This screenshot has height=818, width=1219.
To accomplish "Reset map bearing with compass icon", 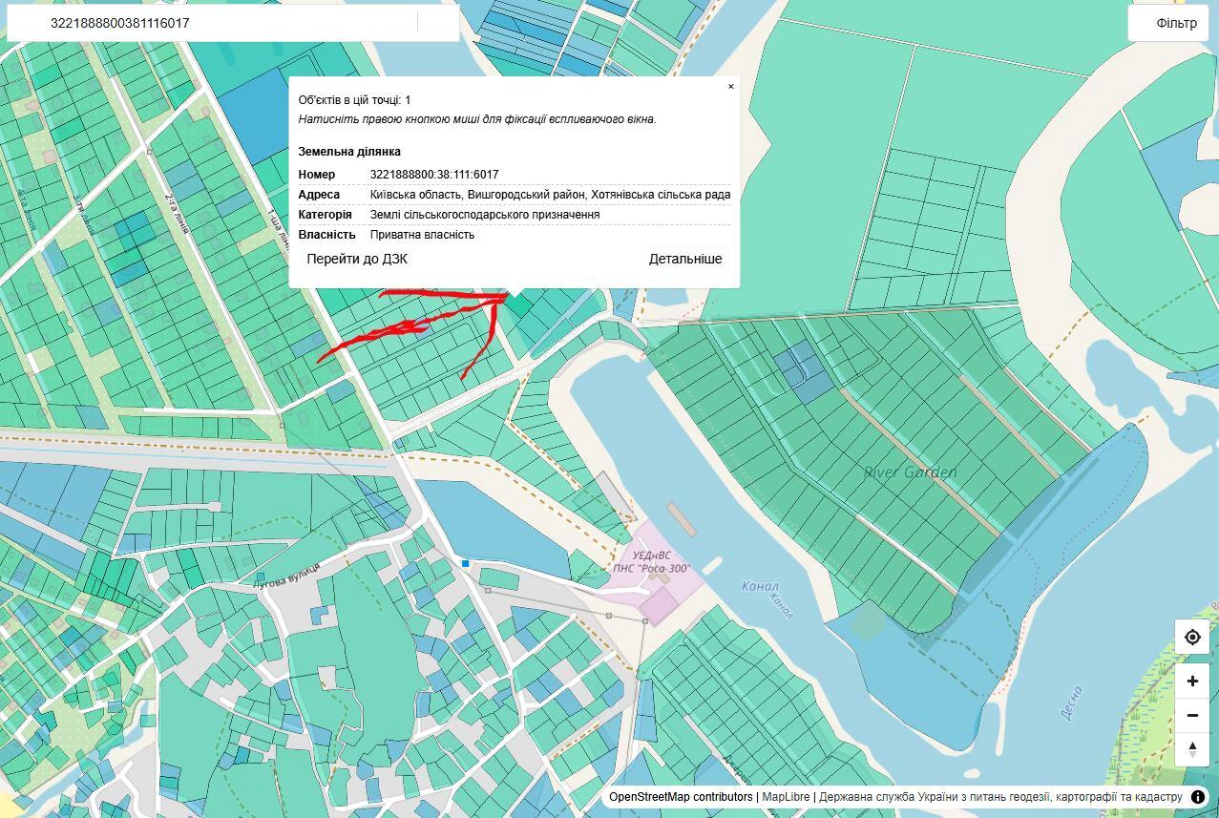I will point(1192,748).
